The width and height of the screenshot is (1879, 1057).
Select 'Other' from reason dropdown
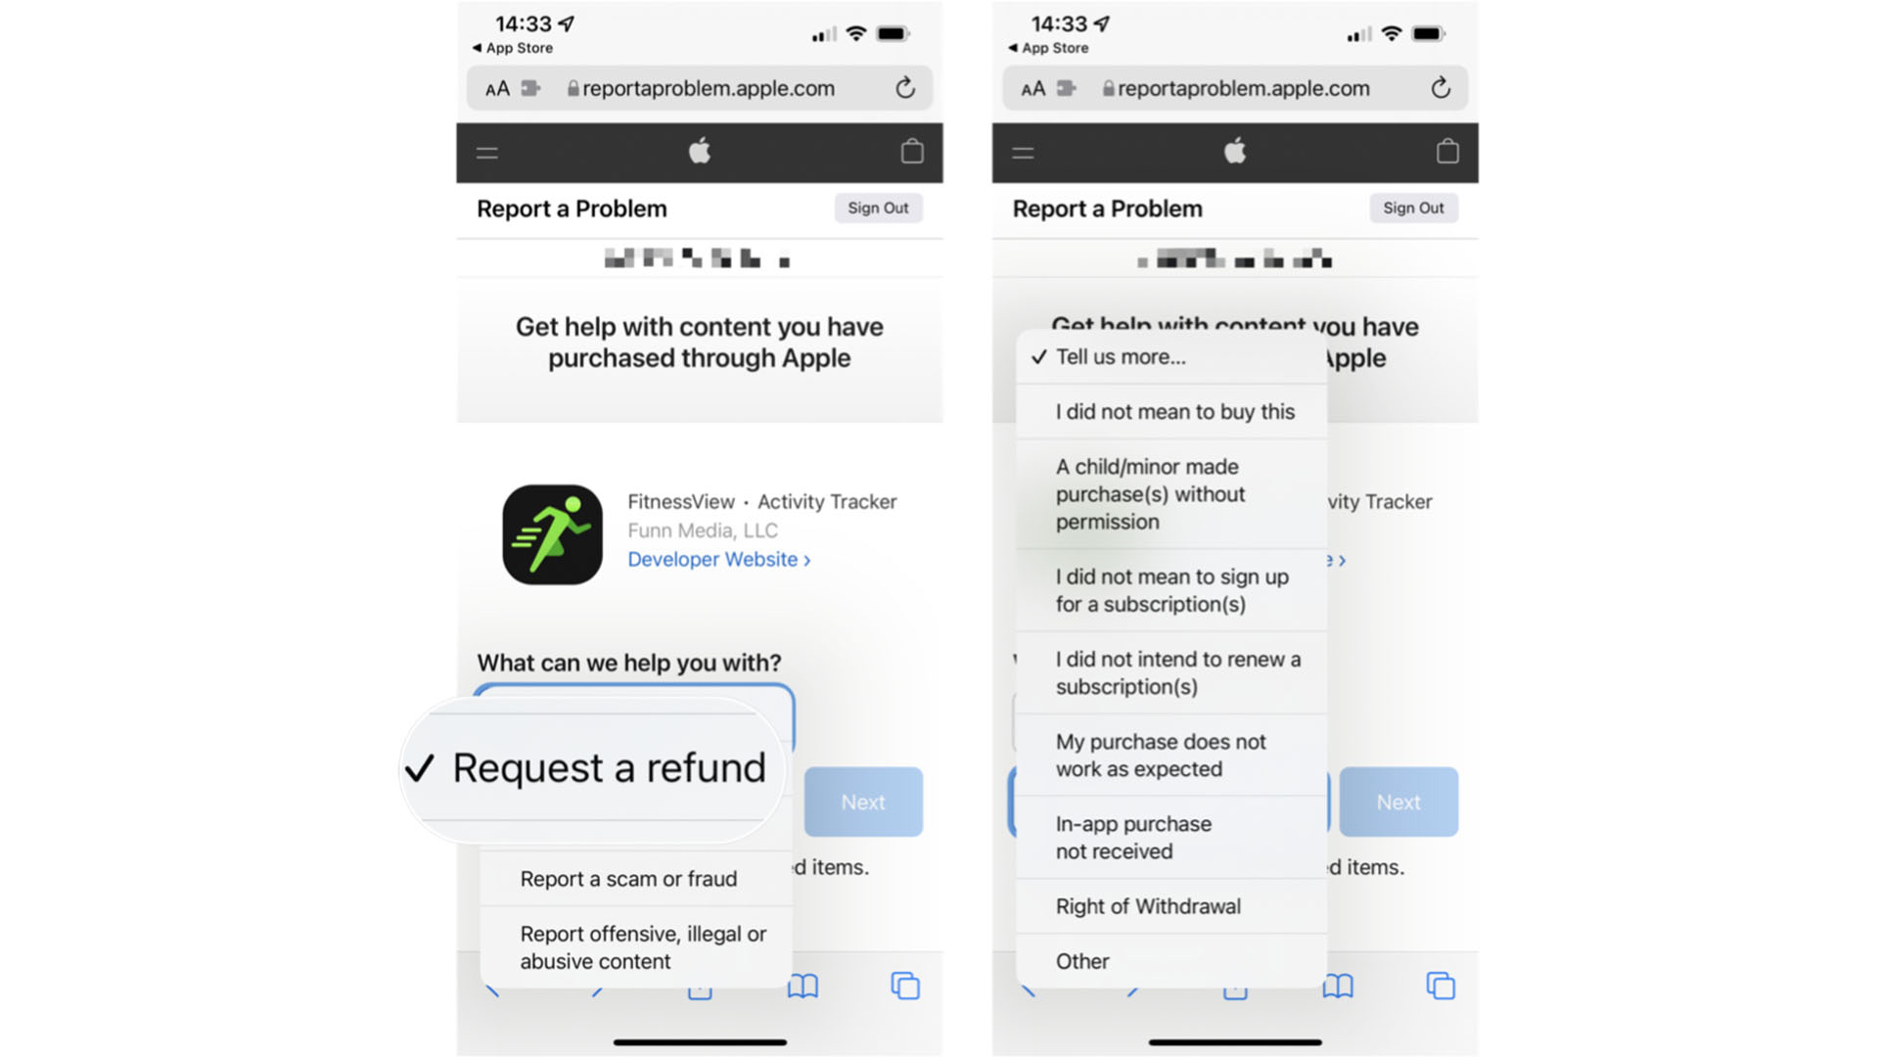pos(1082,960)
